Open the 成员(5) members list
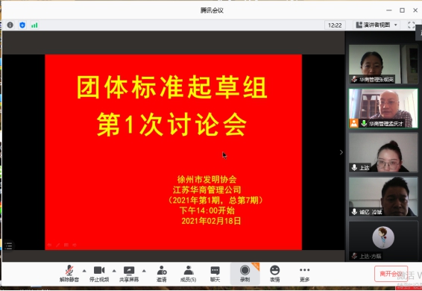 pos(189,274)
